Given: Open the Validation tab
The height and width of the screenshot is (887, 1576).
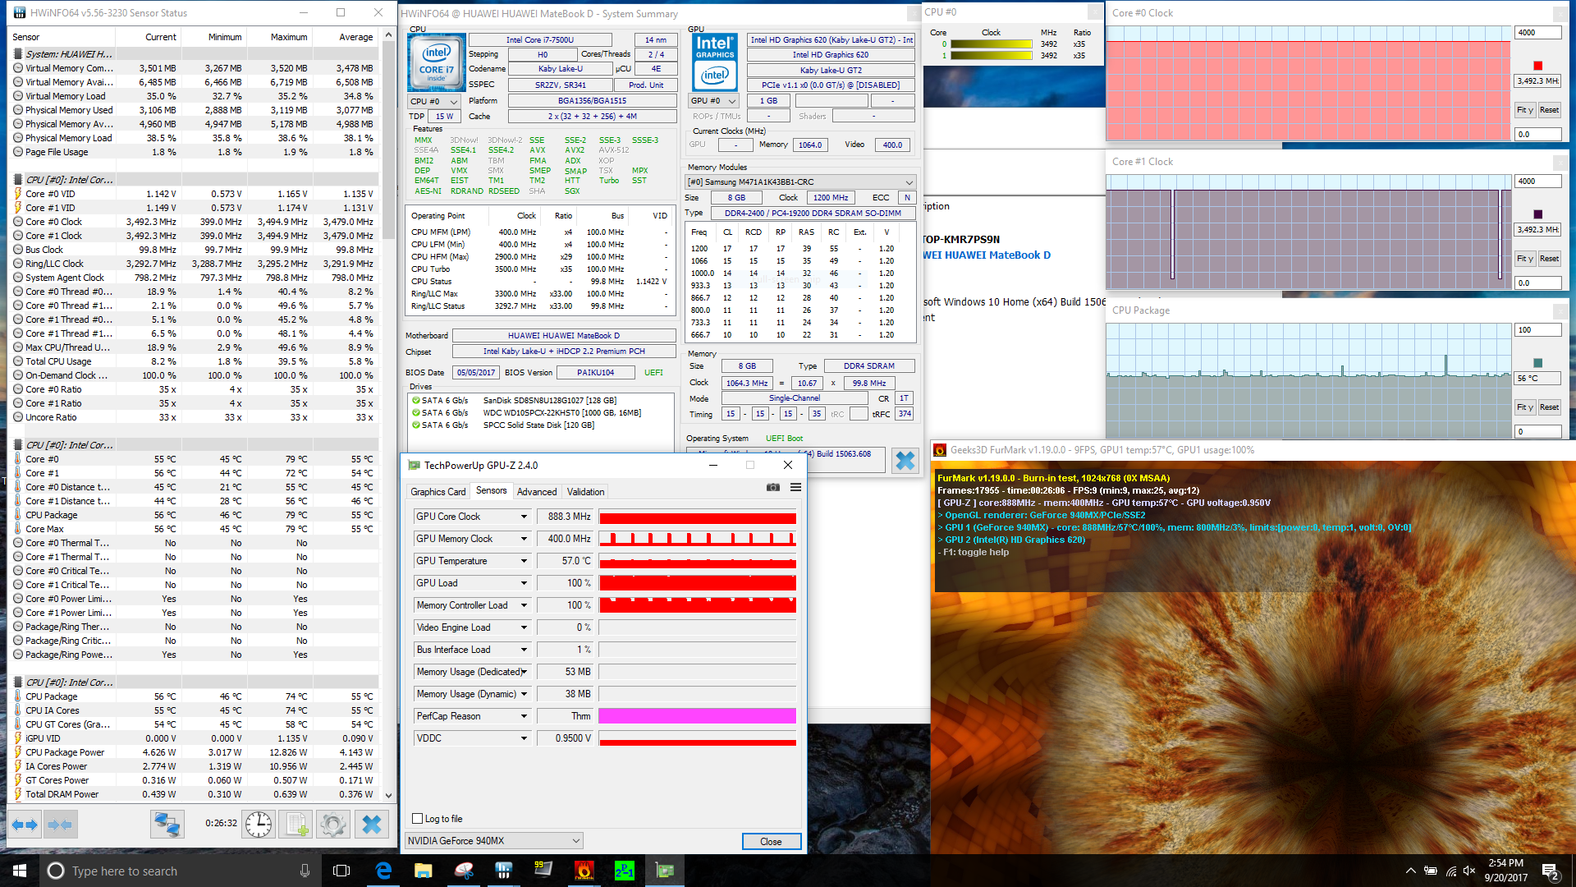Looking at the screenshot, I should tap(585, 492).
